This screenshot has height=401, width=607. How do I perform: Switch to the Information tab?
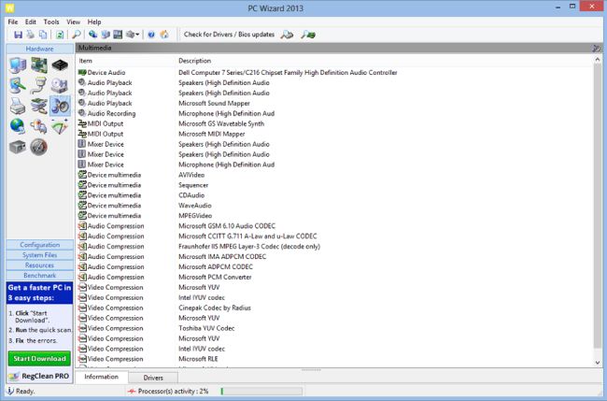pyautogui.click(x=102, y=377)
